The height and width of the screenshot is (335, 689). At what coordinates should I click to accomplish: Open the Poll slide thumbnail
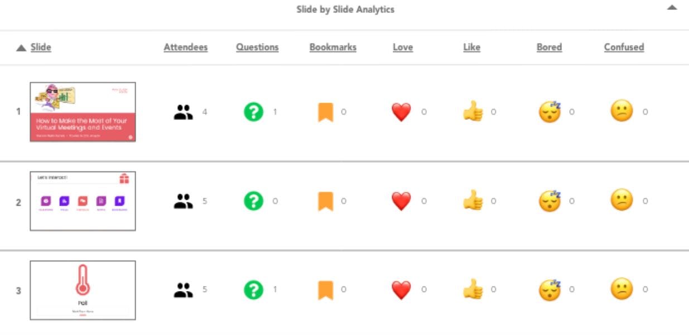[83, 290]
